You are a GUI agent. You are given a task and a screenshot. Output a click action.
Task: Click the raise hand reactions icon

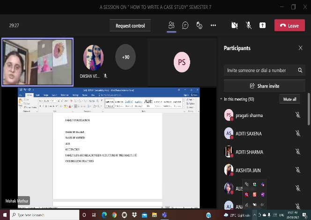pos(199,25)
